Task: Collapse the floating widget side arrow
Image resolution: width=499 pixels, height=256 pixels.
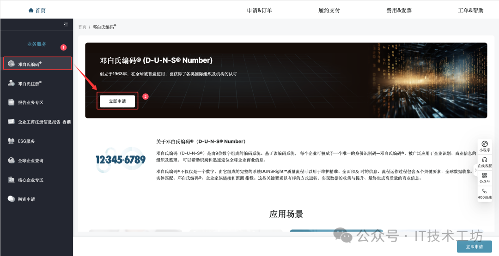Action: (x=476, y=170)
